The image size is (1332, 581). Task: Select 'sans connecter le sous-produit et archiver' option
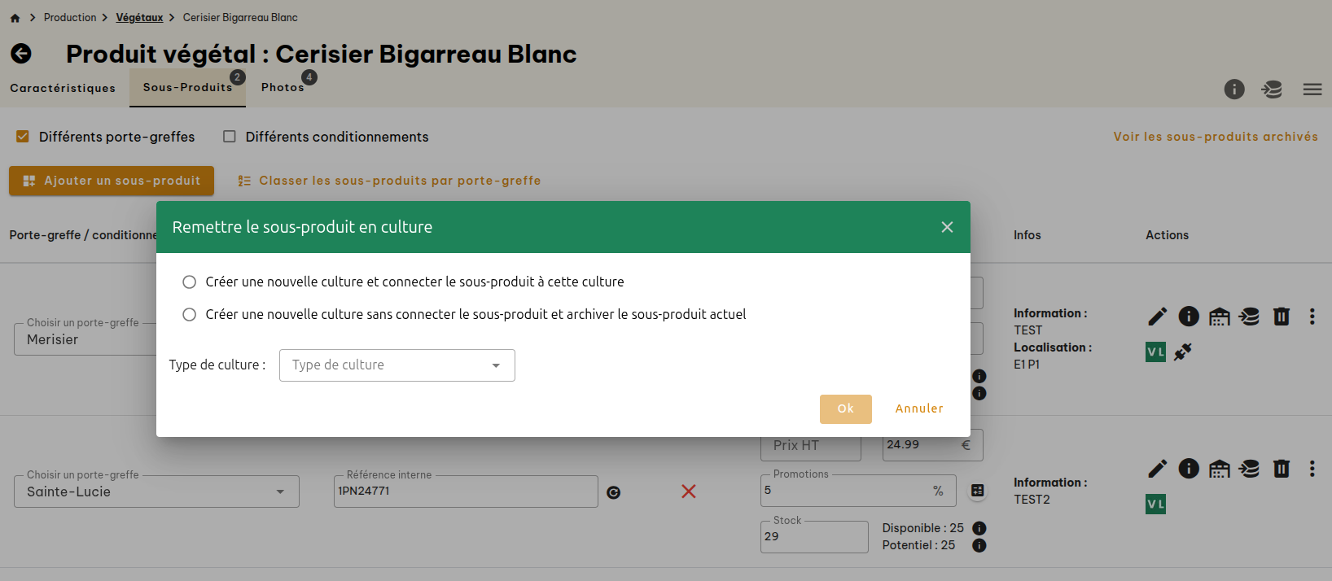189,314
